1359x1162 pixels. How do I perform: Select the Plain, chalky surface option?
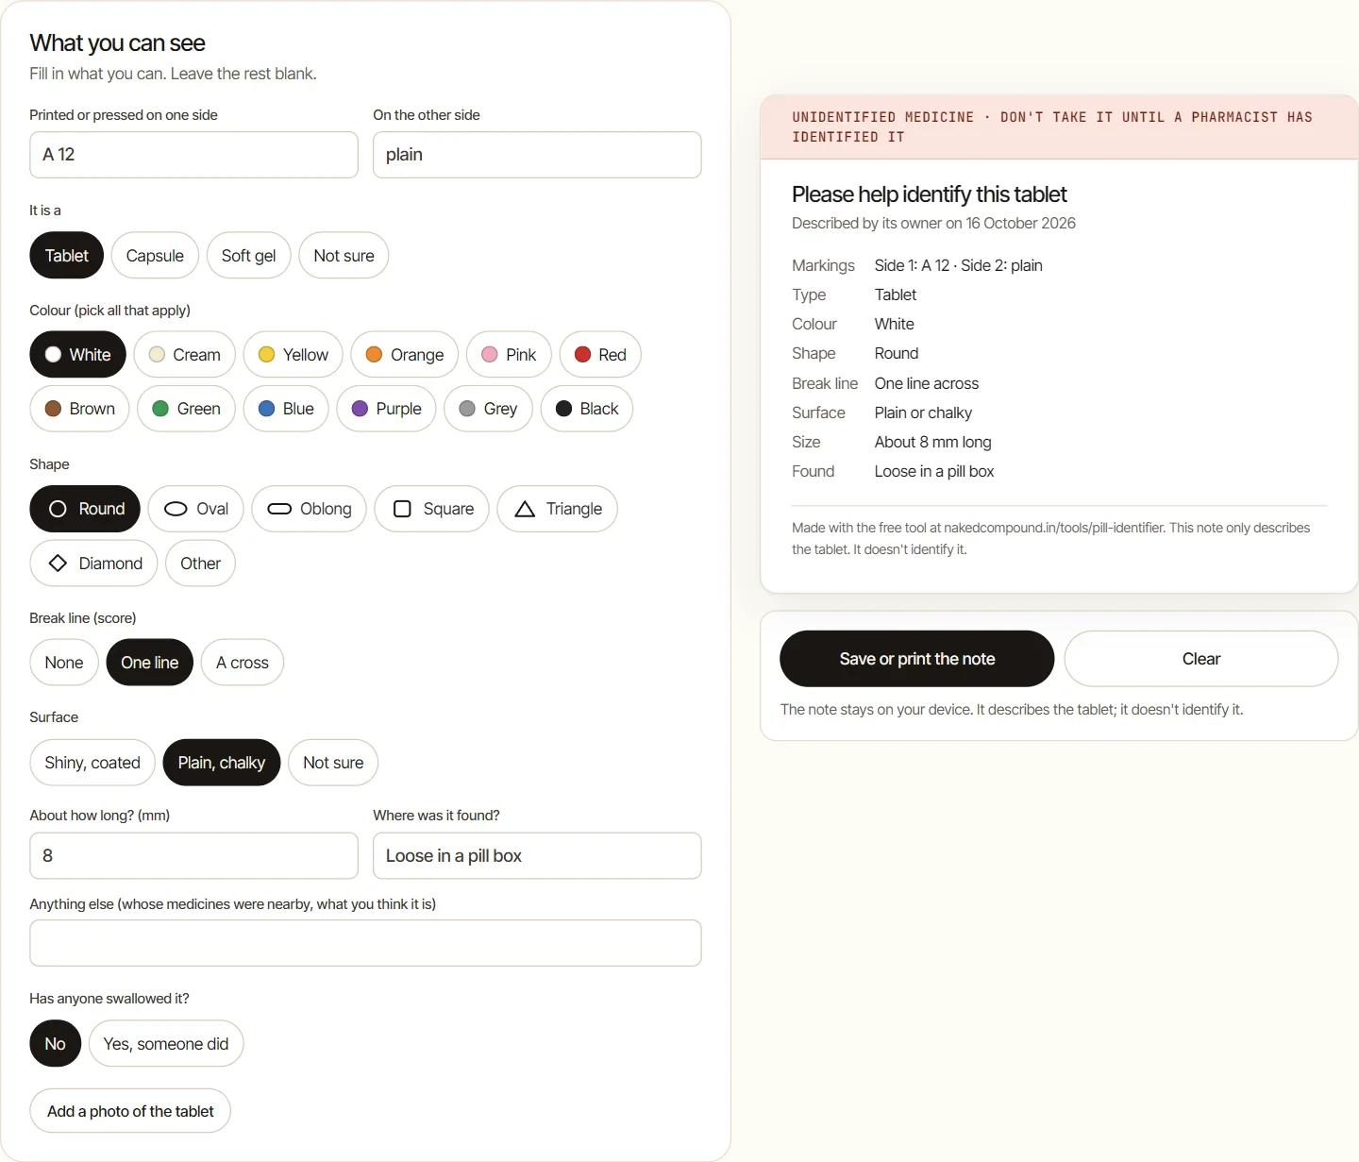click(222, 763)
